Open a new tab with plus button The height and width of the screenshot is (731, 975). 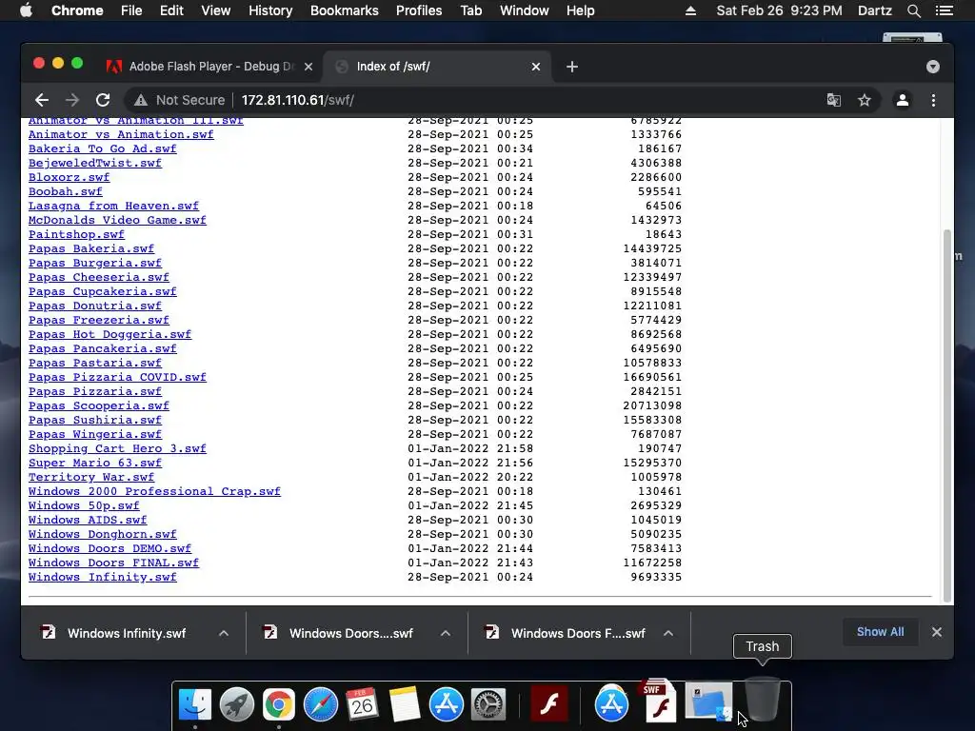pos(572,67)
